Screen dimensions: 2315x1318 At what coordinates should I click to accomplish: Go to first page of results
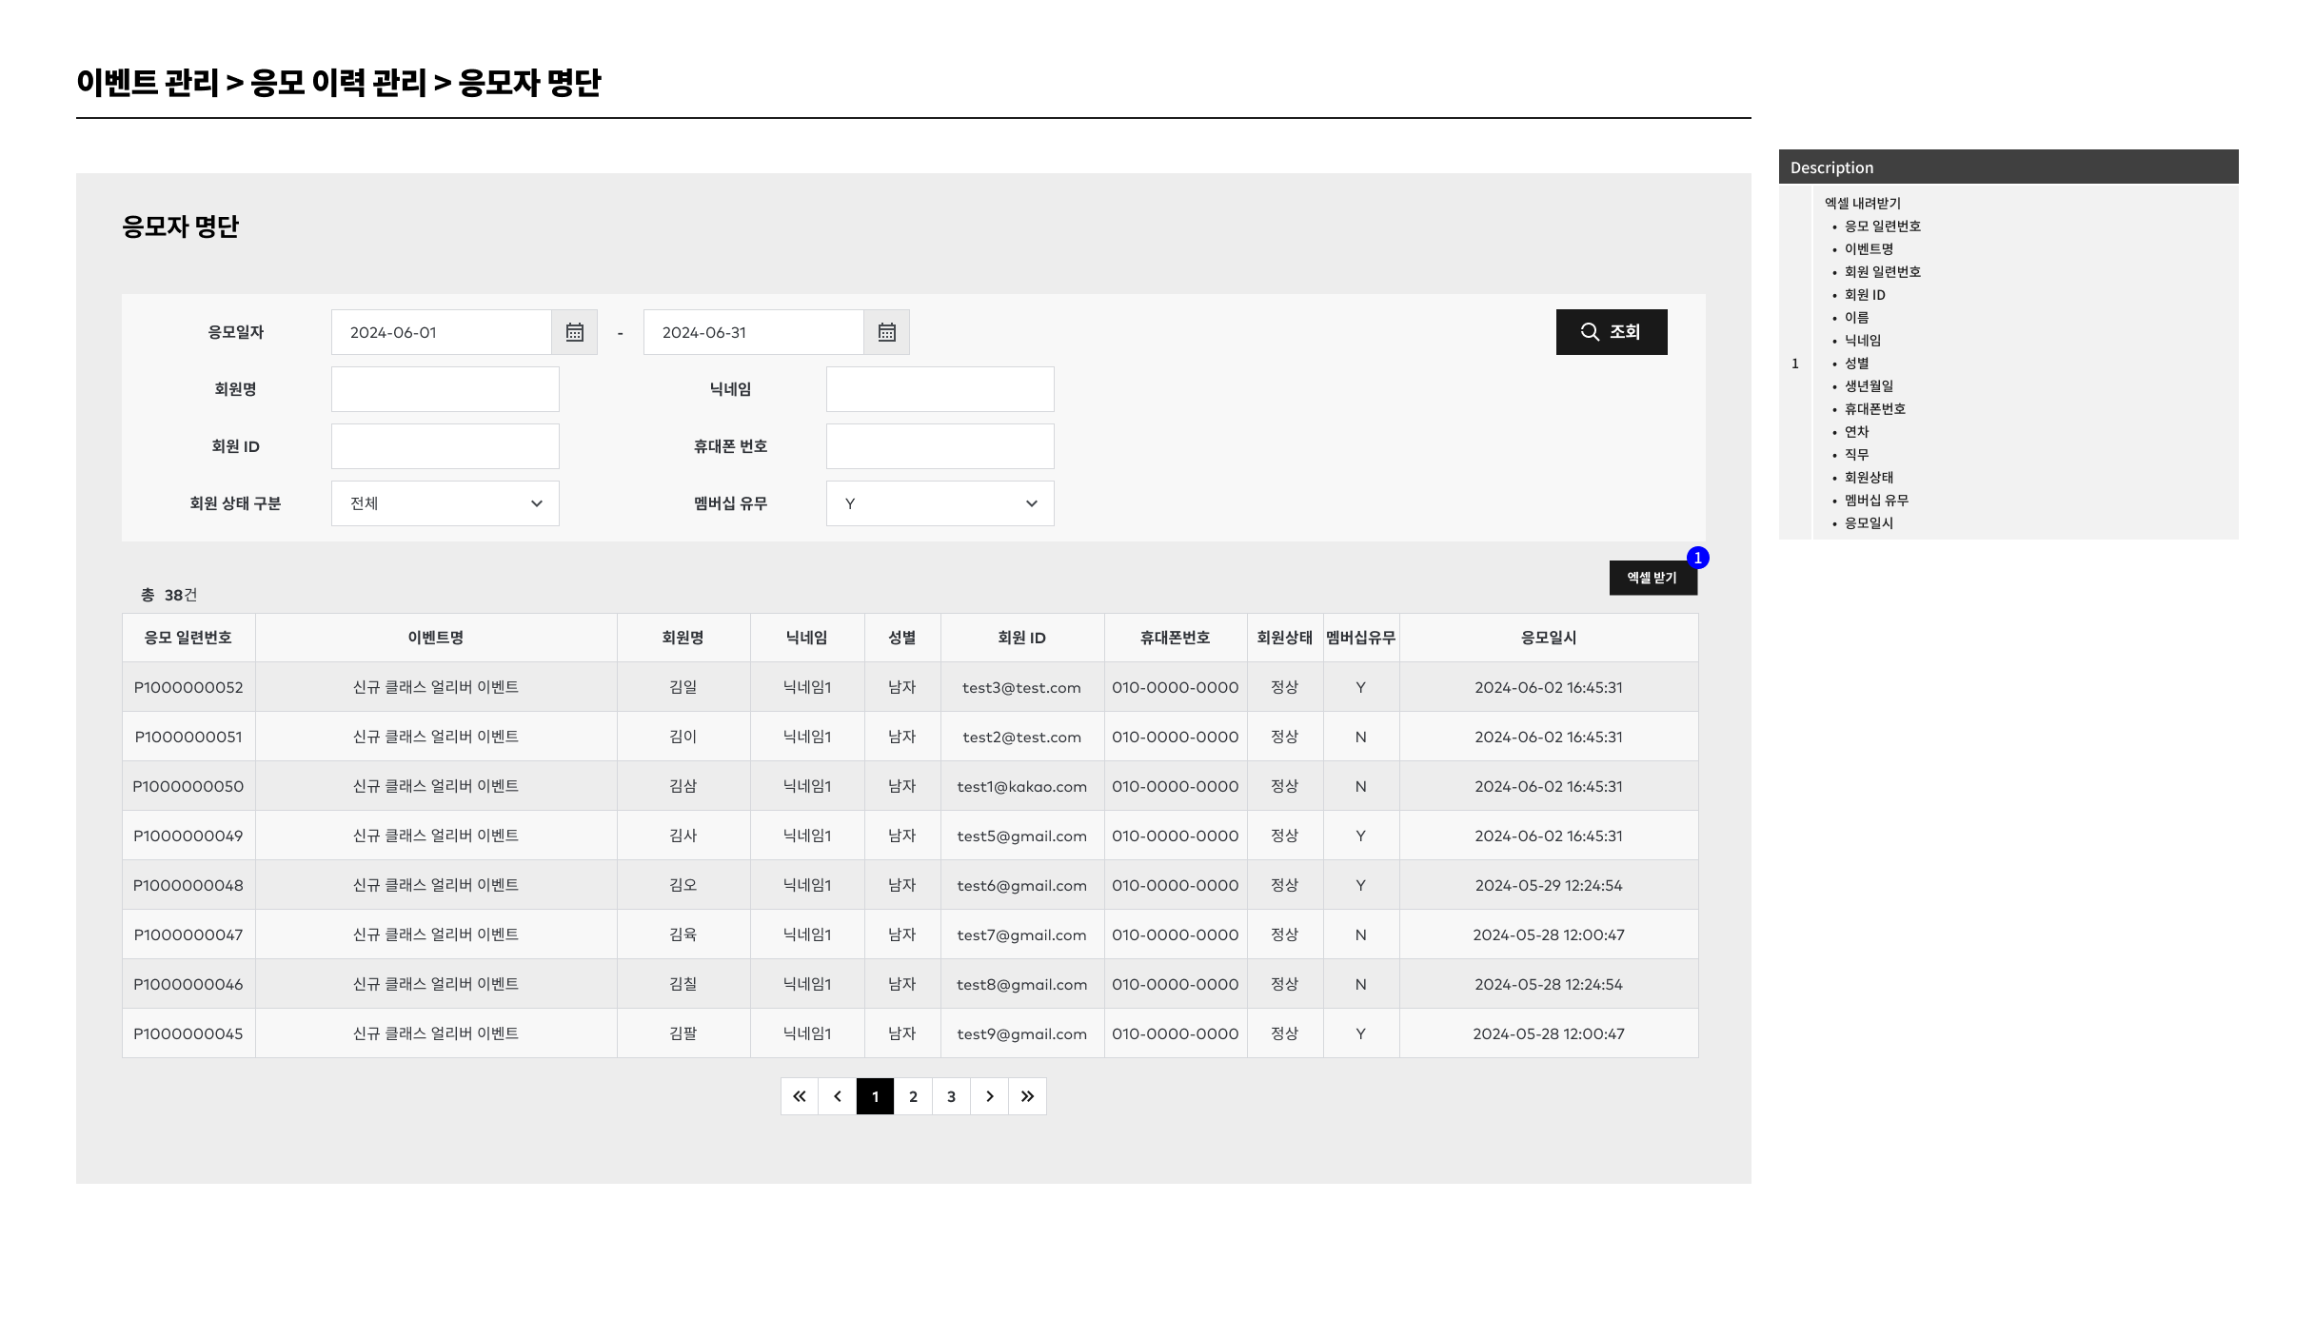tap(800, 1096)
